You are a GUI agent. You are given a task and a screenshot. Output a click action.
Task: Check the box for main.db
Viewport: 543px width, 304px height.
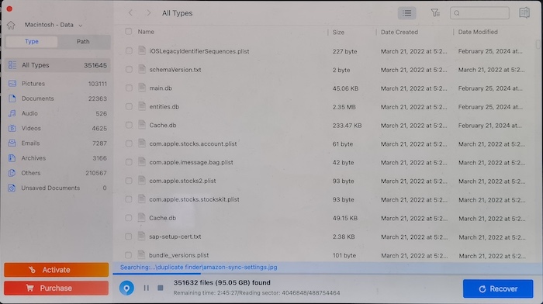click(129, 88)
